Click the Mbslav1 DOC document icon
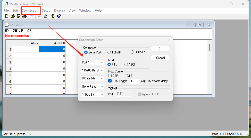Viewport: 251px width, 138px height. tap(7, 25)
